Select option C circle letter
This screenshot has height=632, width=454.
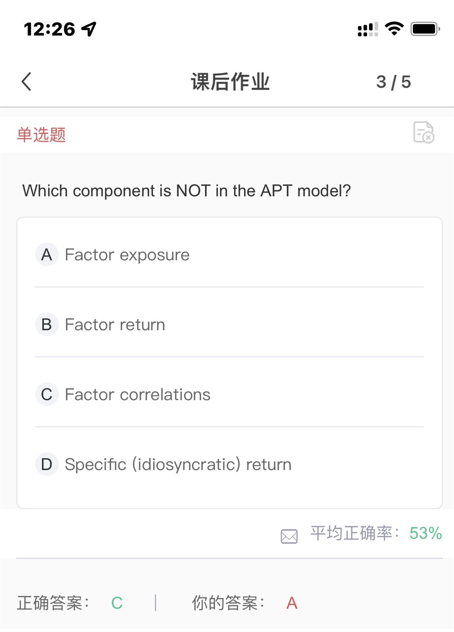click(x=47, y=394)
